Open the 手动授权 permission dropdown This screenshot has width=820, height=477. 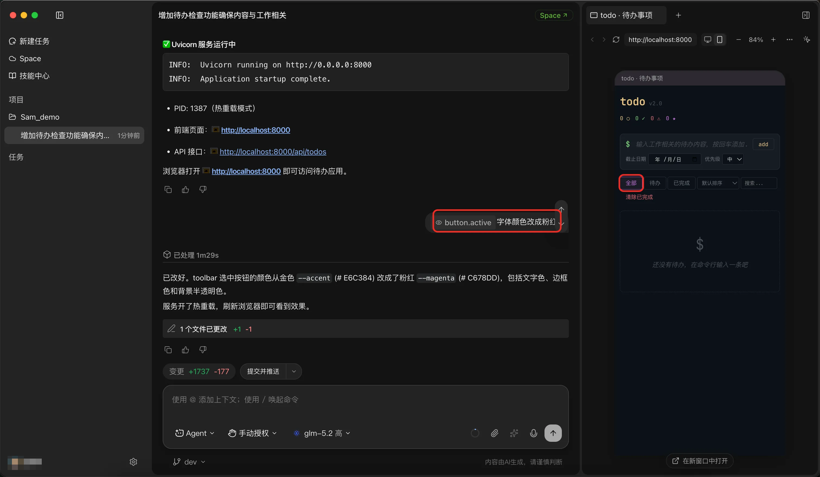(252, 433)
